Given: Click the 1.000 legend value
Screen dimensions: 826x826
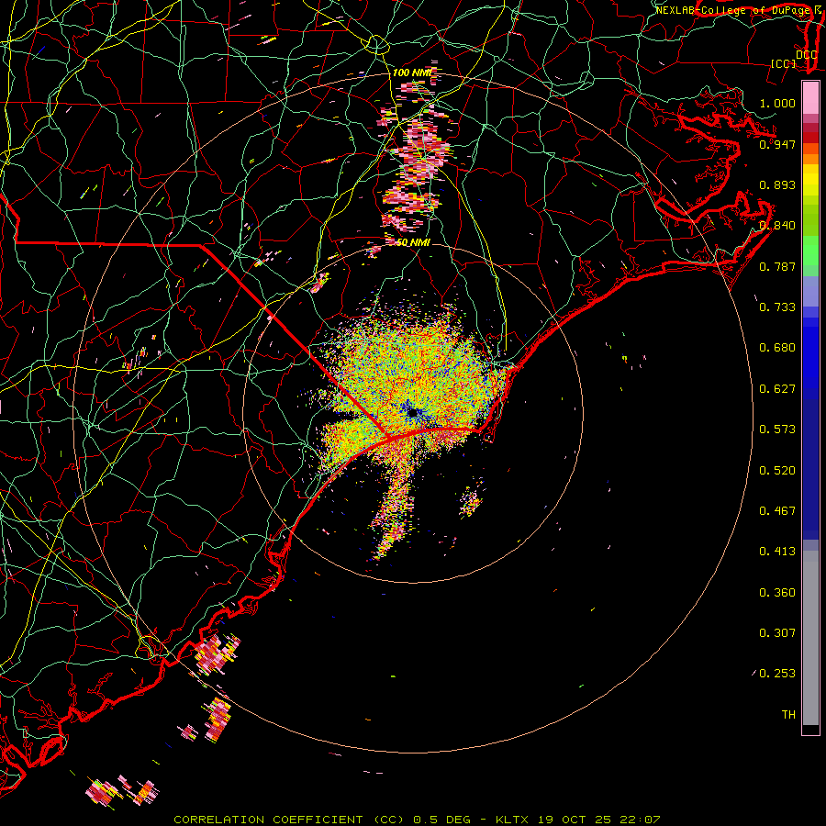Looking at the screenshot, I should coord(777,103).
